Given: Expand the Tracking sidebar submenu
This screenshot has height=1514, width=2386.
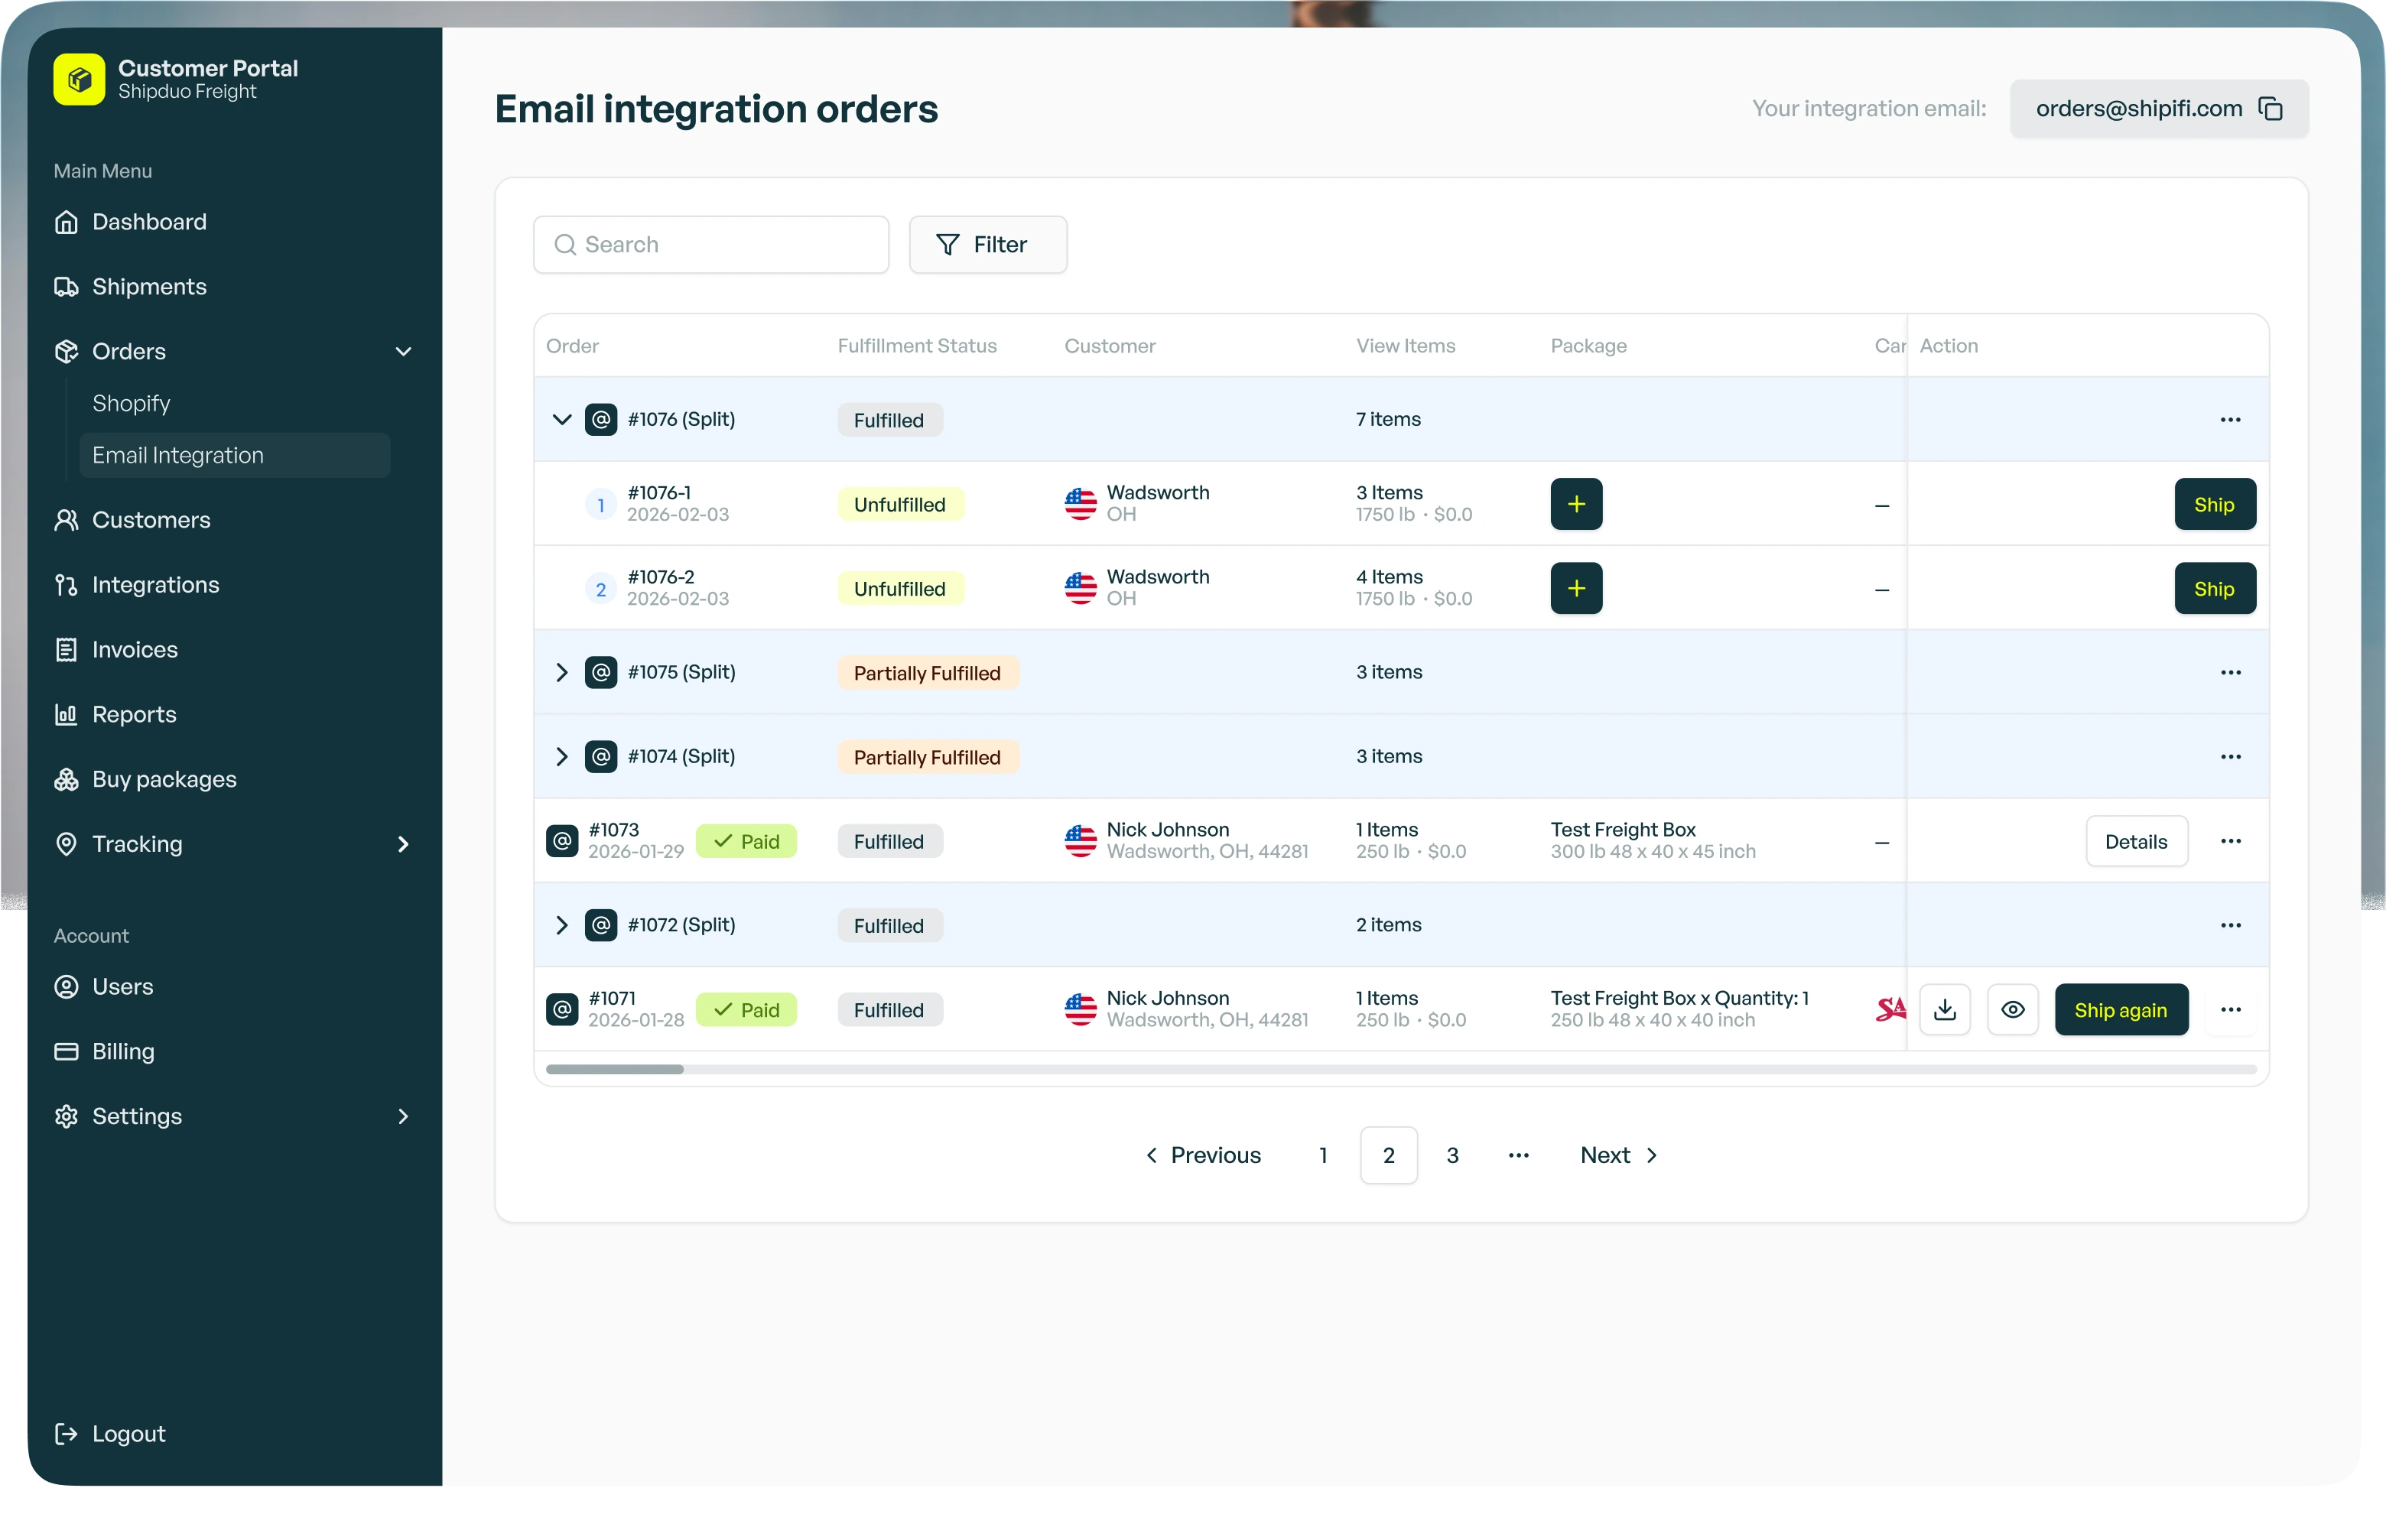Looking at the screenshot, I should pos(402,844).
